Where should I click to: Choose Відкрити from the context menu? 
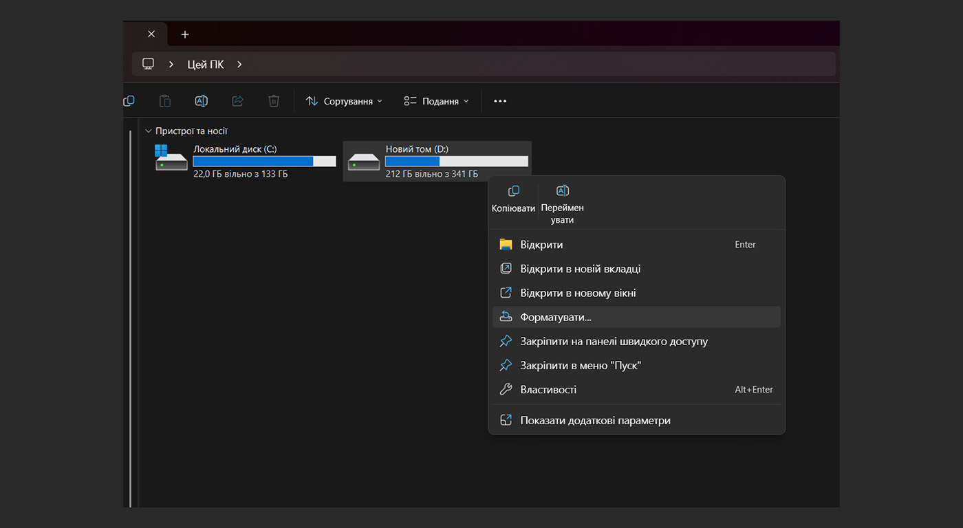[x=637, y=245]
